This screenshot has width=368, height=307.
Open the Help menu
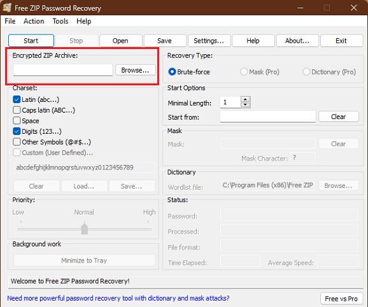pos(84,21)
